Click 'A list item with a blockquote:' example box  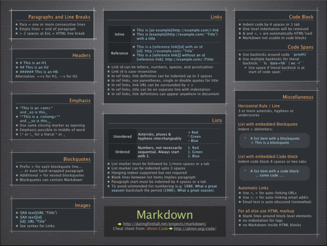coord(274,140)
